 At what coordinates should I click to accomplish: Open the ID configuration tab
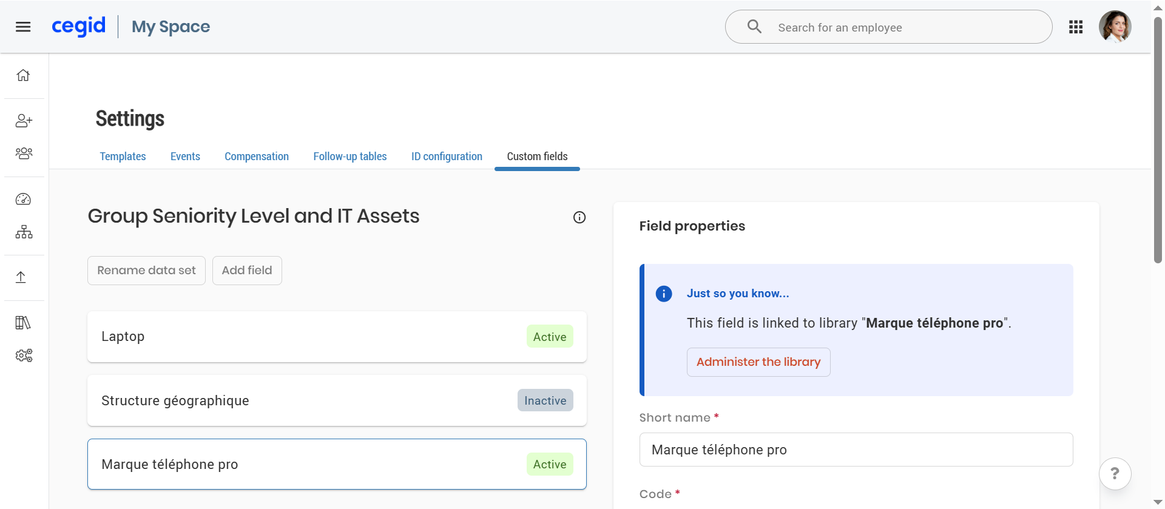coord(447,157)
